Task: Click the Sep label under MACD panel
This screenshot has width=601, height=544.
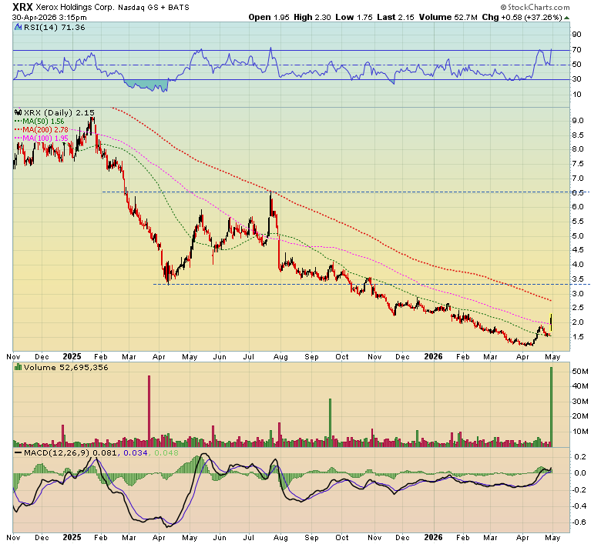Action: [311, 538]
